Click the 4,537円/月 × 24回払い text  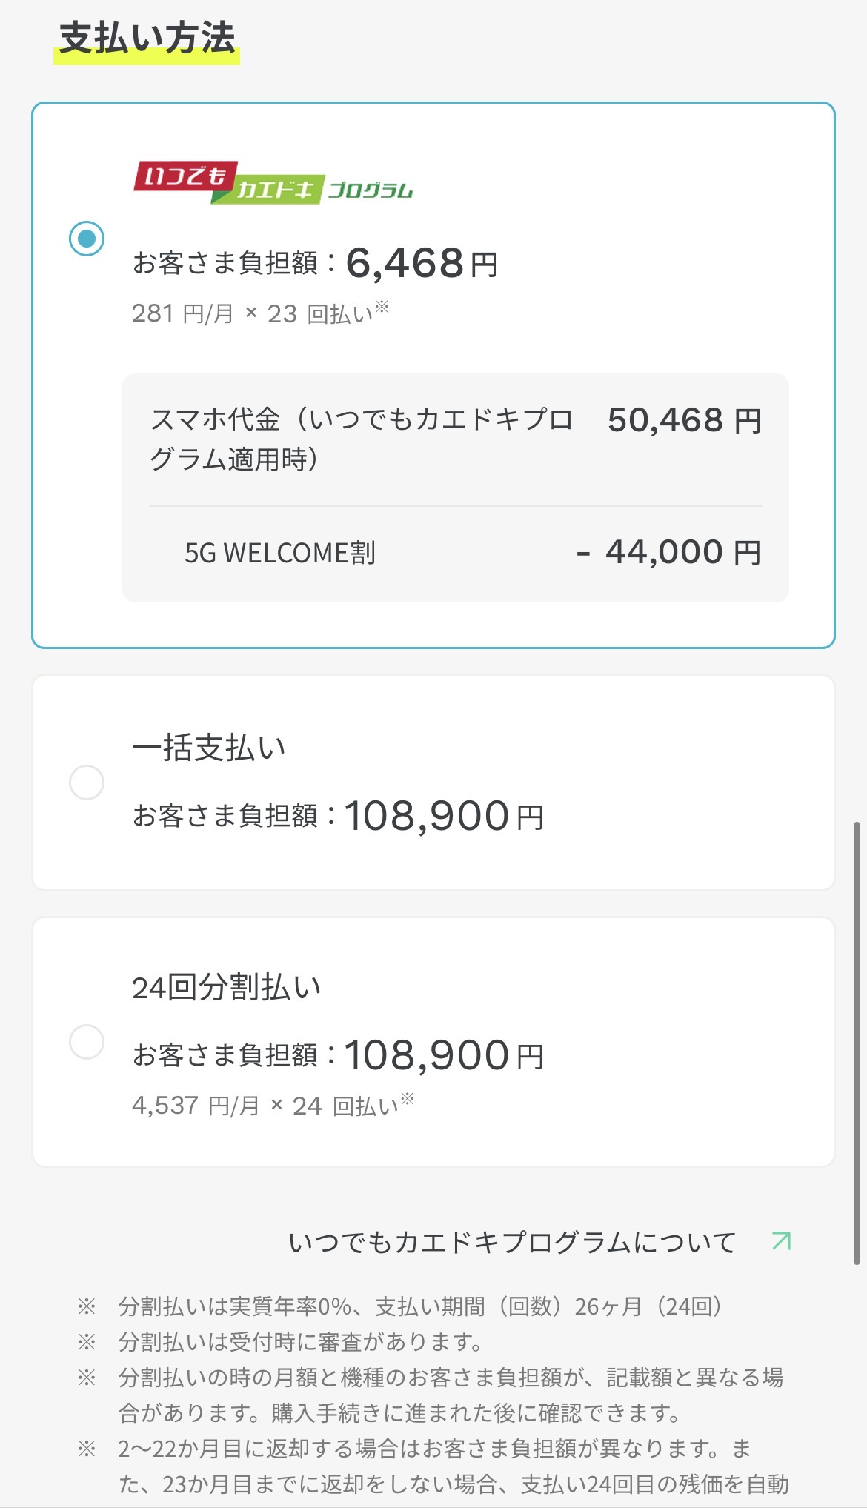[272, 1106]
